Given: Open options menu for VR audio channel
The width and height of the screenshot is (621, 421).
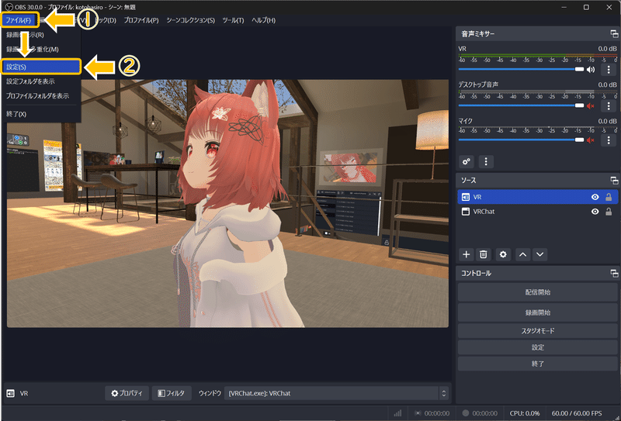Looking at the screenshot, I should tap(609, 70).
